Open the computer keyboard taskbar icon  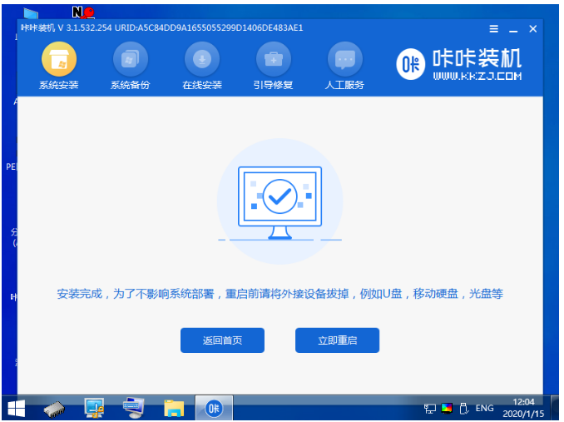133,408
